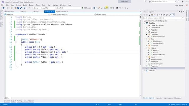Click the Undo toolbar icon
The height and width of the screenshot is (106, 189).
point(25,8)
